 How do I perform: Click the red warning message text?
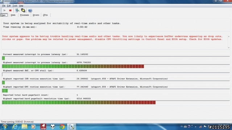click(112, 38)
